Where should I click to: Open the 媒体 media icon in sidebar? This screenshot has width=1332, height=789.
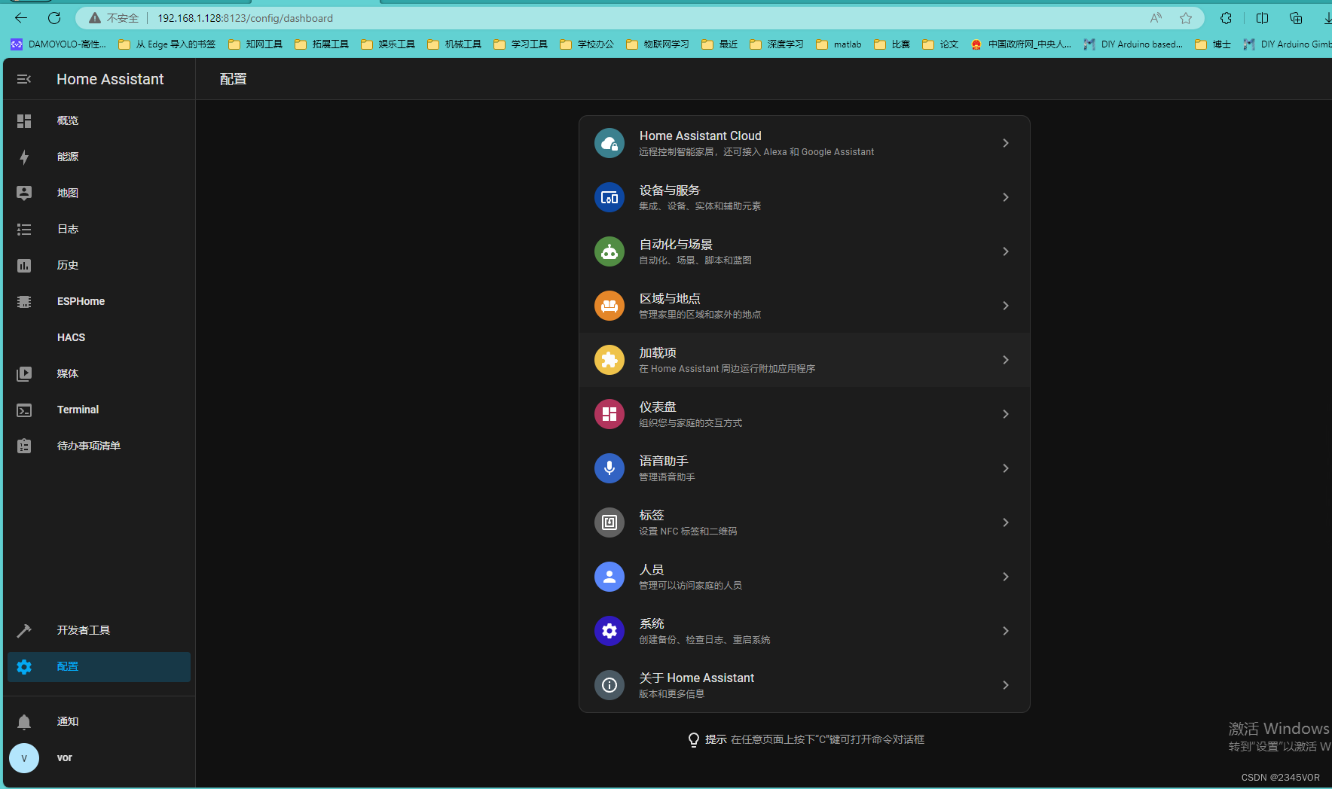click(24, 373)
